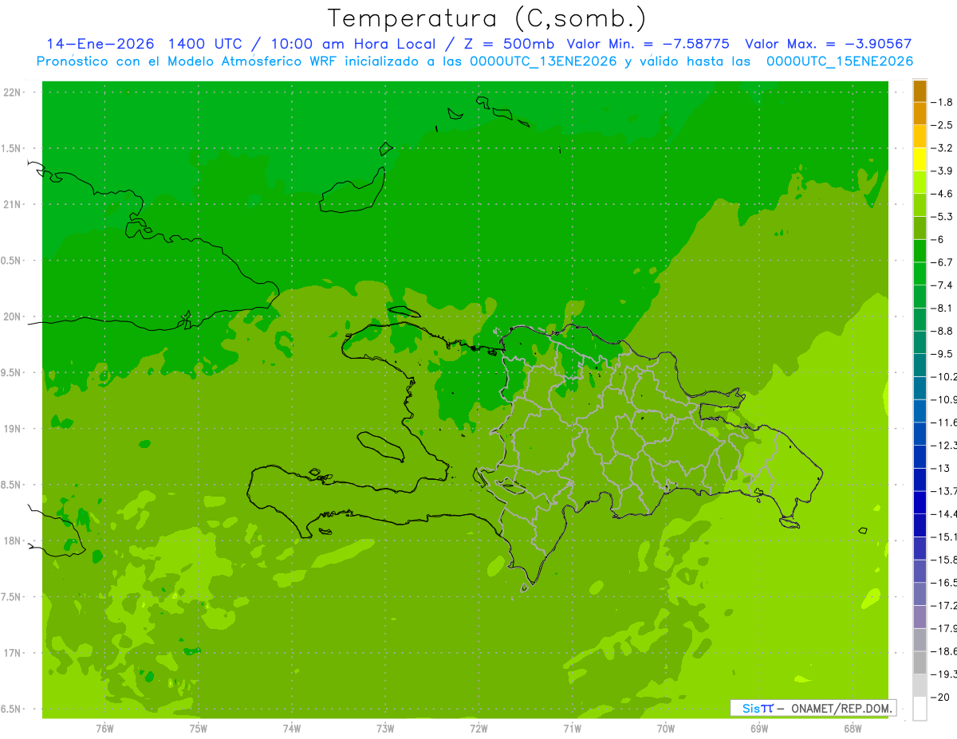
Task: Click the -20 color bar label
Action: coord(939,698)
